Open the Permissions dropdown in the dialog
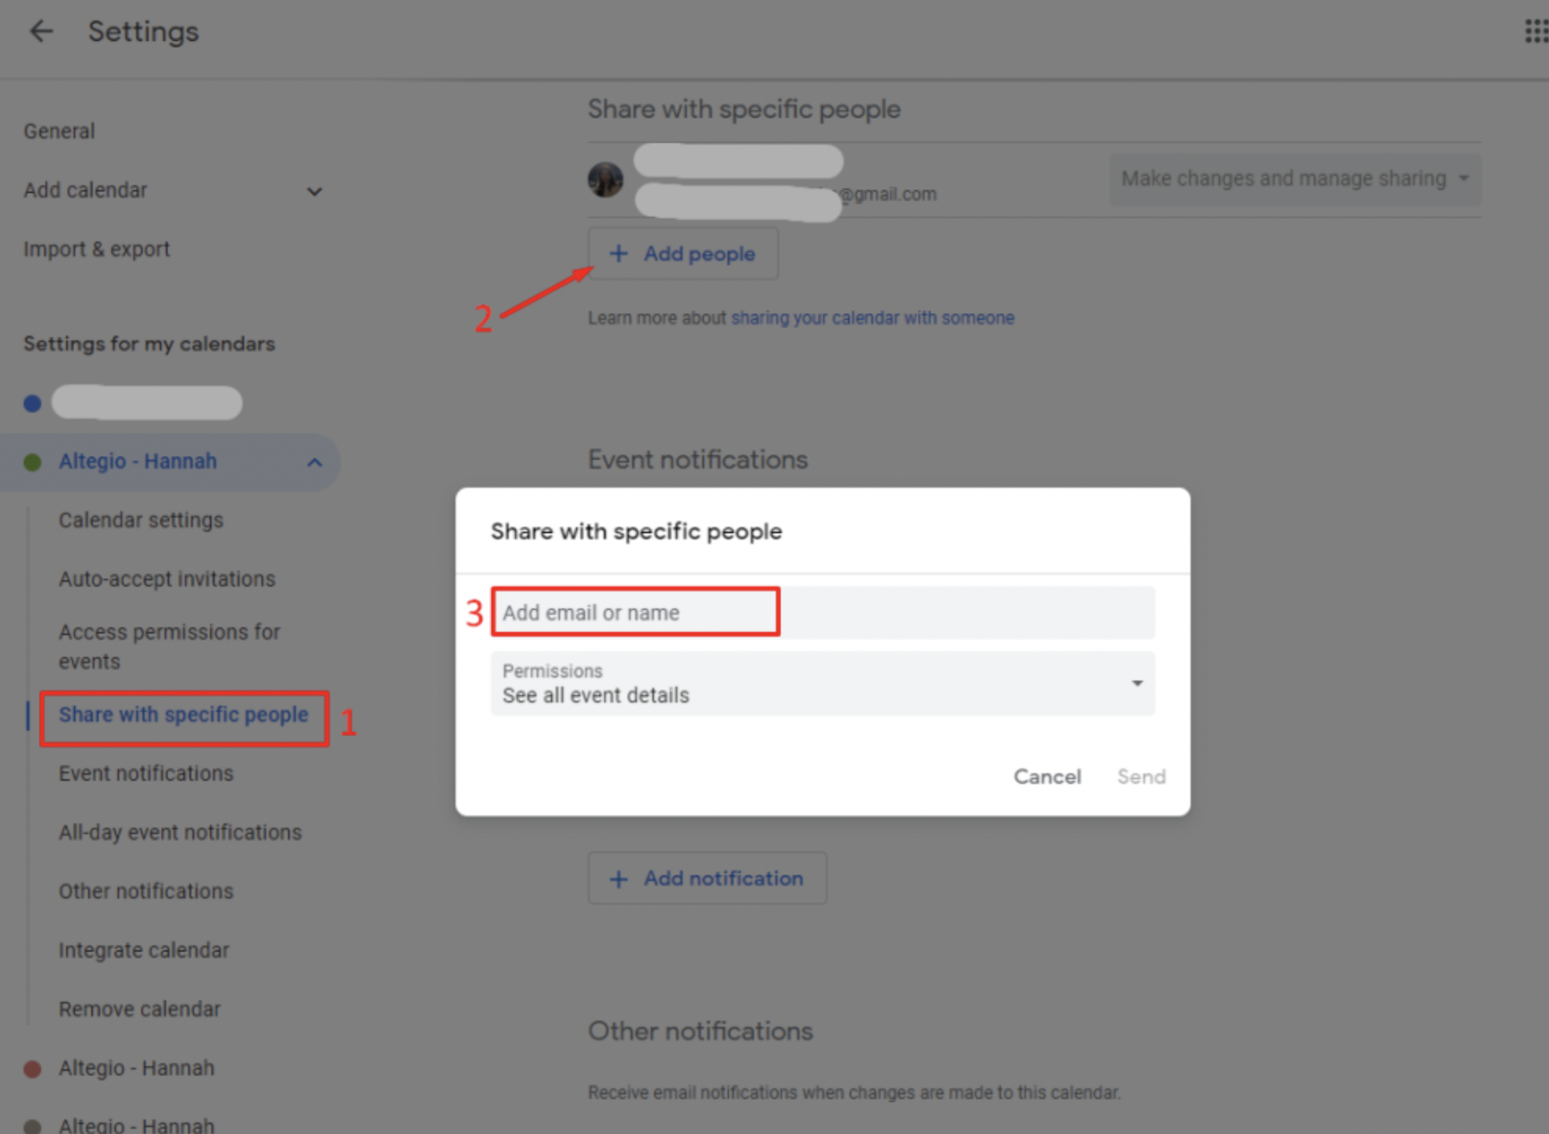The width and height of the screenshot is (1549, 1134). click(1137, 684)
